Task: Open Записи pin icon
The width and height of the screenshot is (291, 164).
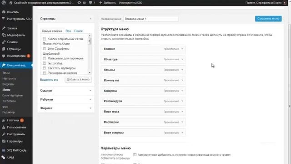Action: tap(4, 28)
